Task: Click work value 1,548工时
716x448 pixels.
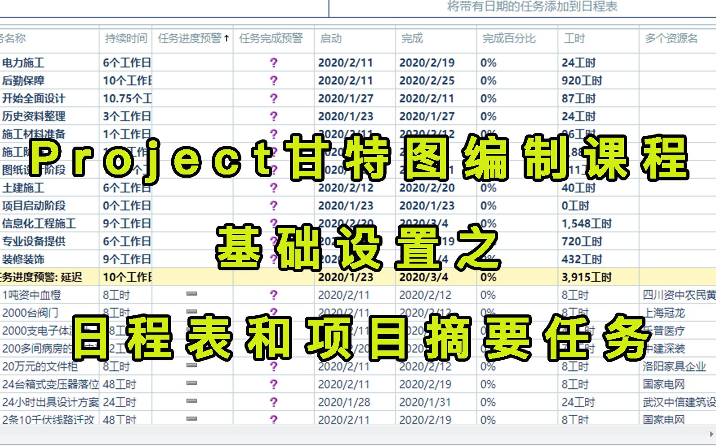Action: point(587,224)
